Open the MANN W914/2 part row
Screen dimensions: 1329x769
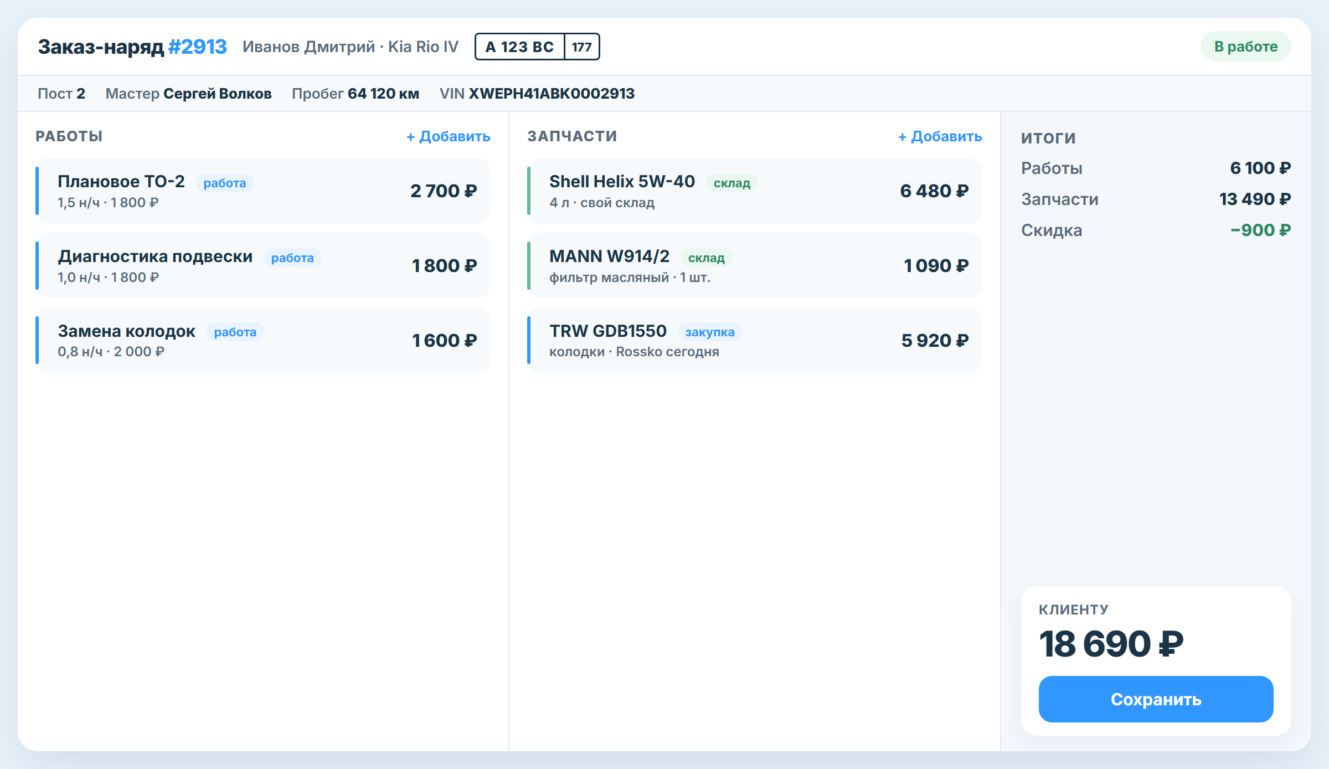tap(755, 266)
